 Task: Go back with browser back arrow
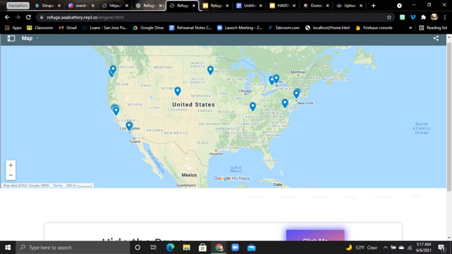coord(7,17)
